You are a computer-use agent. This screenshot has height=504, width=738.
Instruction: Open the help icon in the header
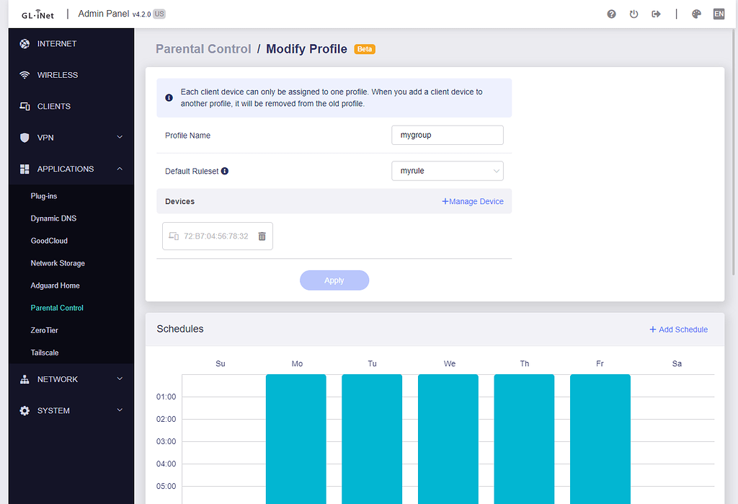[x=611, y=13]
